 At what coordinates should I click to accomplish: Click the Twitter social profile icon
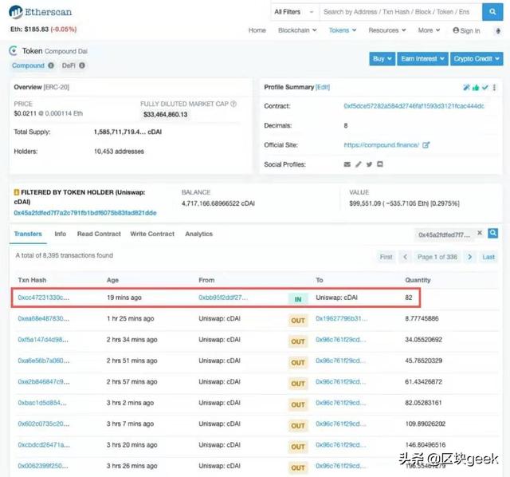[369, 164]
